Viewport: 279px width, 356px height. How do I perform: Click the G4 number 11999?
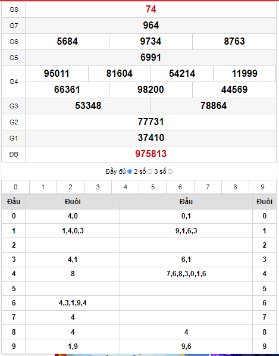pos(244,74)
